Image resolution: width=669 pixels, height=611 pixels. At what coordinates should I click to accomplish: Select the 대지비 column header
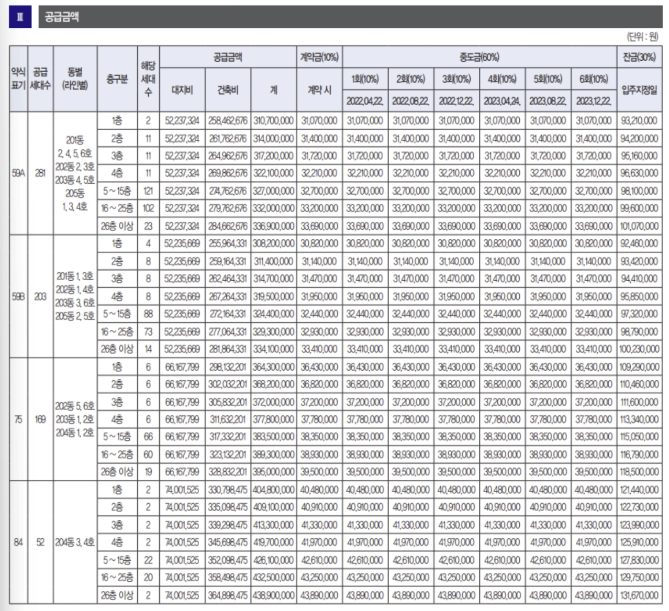[182, 90]
